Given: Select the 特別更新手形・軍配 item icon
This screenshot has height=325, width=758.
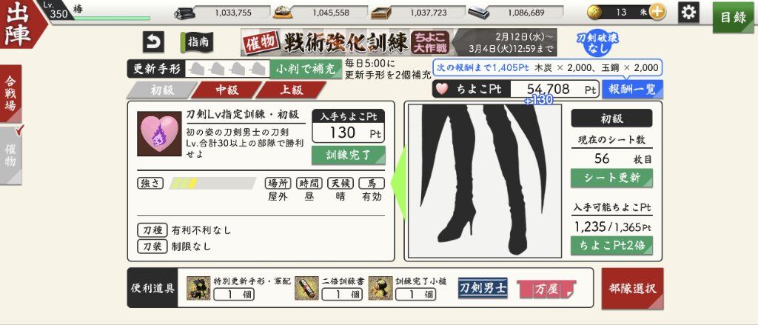Looking at the screenshot, I should (x=198, y=288).
